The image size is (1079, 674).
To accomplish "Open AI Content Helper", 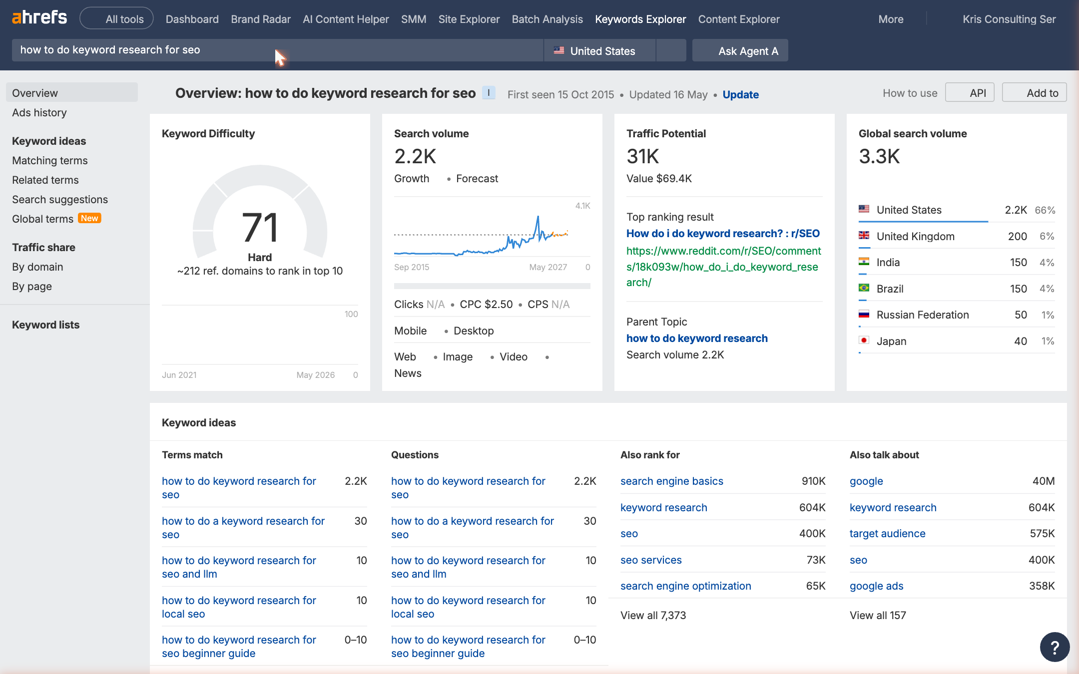I will pyautogui.click(x=346, y=19).
